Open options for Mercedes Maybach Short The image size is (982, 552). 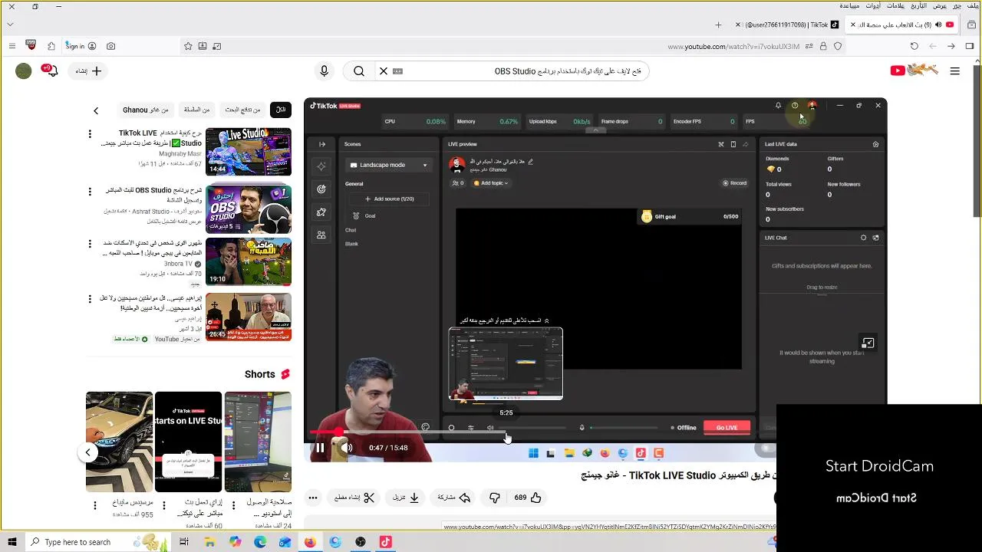click(95, 505)
